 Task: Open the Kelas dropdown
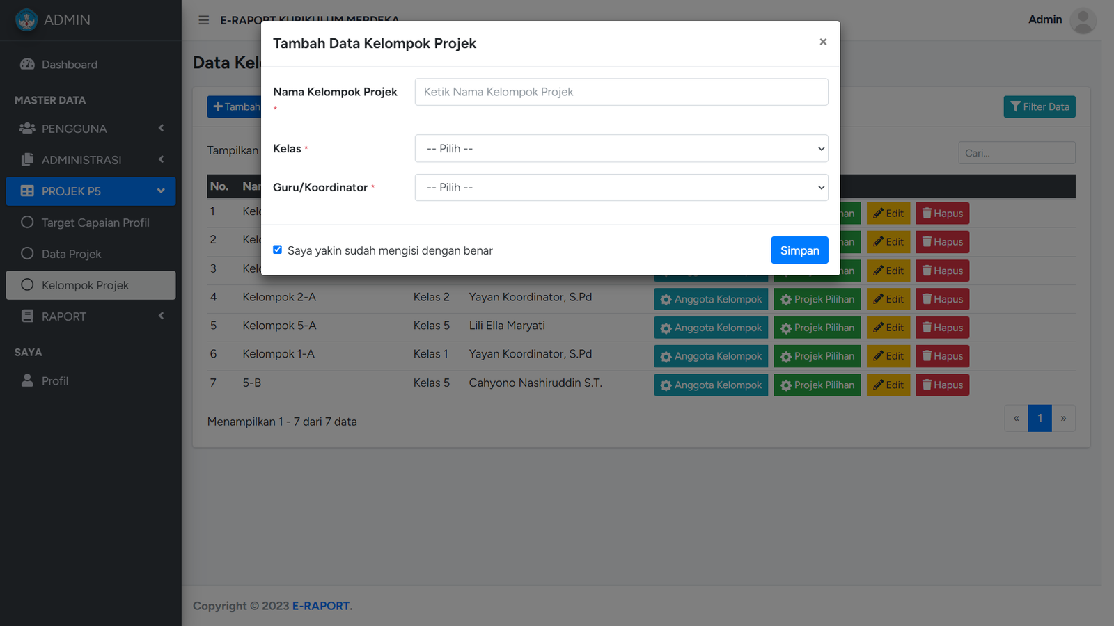[621, 149]
